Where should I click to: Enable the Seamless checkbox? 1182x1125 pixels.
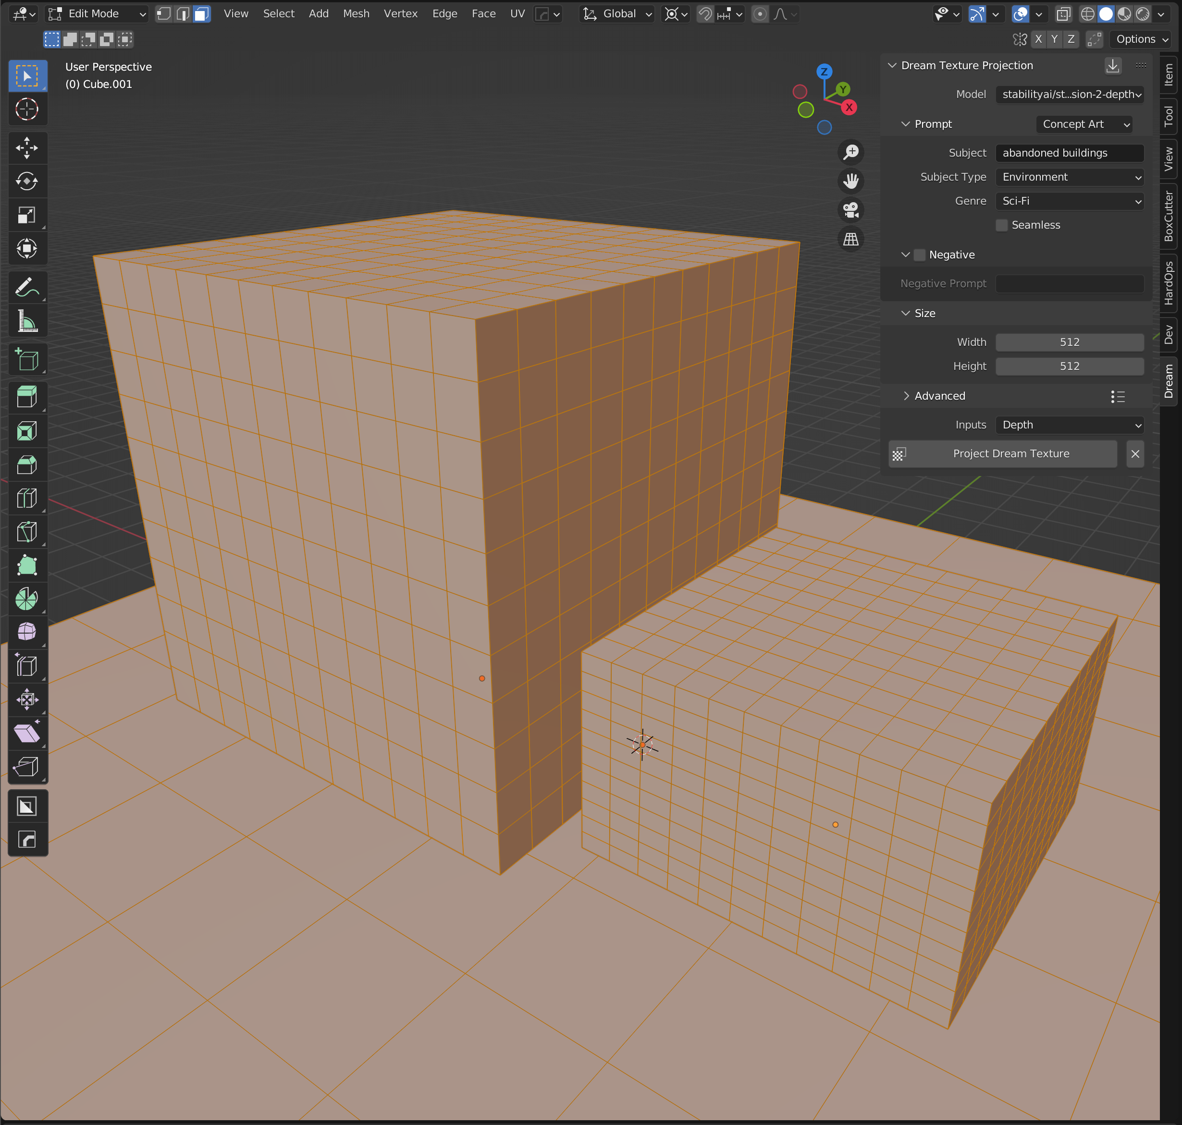[1001, 225]
